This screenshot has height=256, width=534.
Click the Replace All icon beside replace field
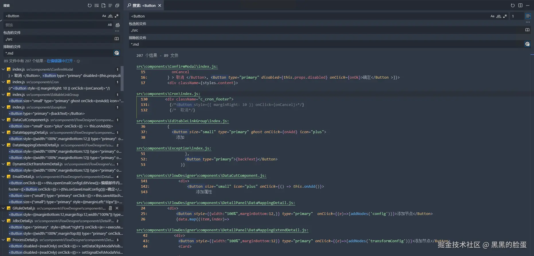[118, 25]
